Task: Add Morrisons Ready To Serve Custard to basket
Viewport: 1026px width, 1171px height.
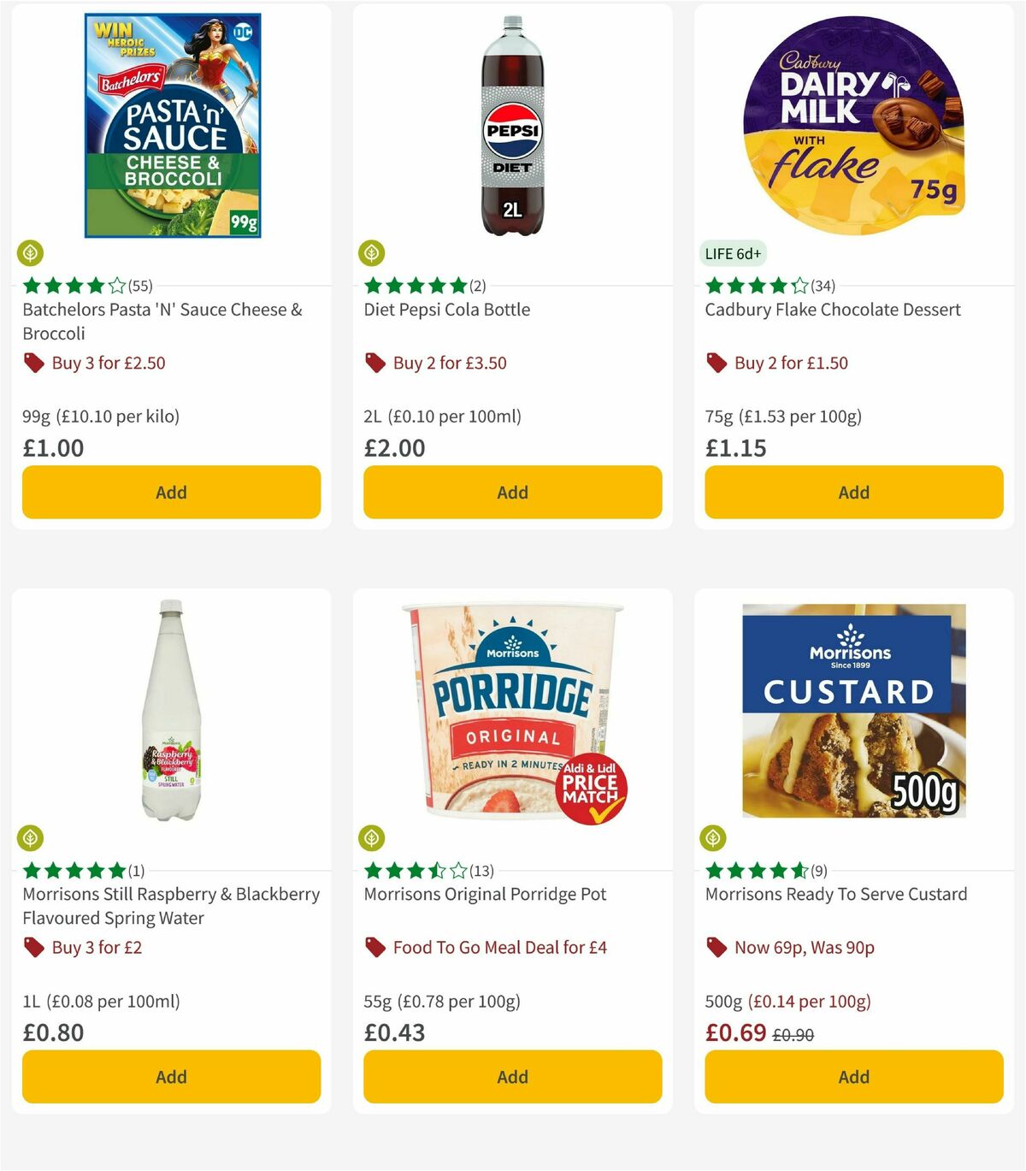Action: (852, 1077)
